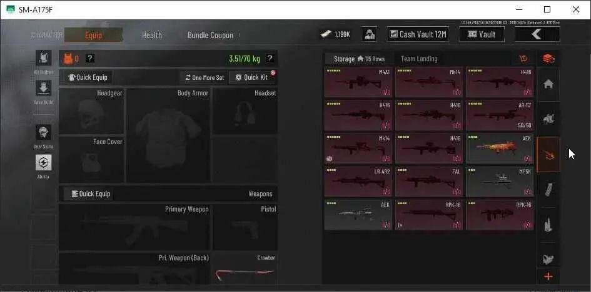Click the cash balance 1,199K icon
This screenshot has width=591, height=292.
tap(326, 34)
